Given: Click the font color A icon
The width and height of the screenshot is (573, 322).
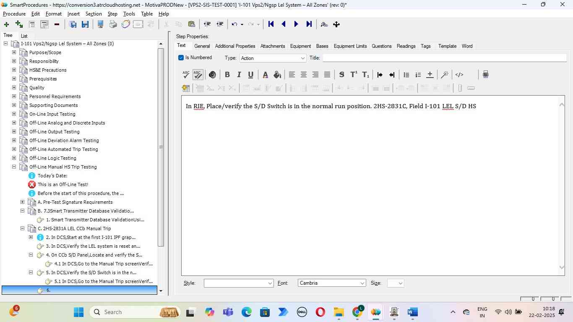Looking at the screenshot, I should coord(265,75).
